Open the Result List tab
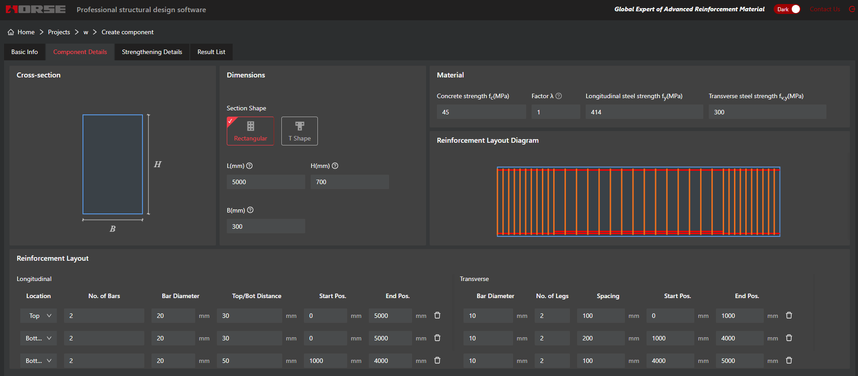Viewport: 858px width, 376px height. click(211, 52)
